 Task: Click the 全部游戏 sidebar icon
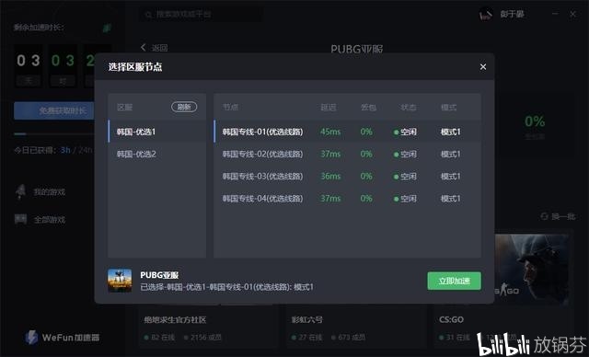click(20, 219)
